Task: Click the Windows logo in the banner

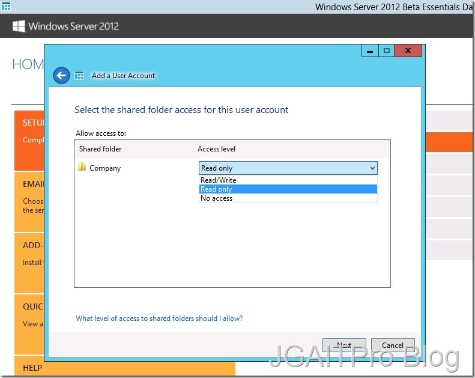Action: tap(19, 26)
